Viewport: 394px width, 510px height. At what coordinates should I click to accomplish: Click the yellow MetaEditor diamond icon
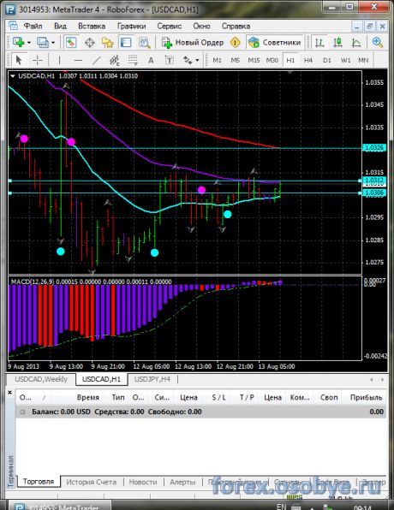point(235,42)
